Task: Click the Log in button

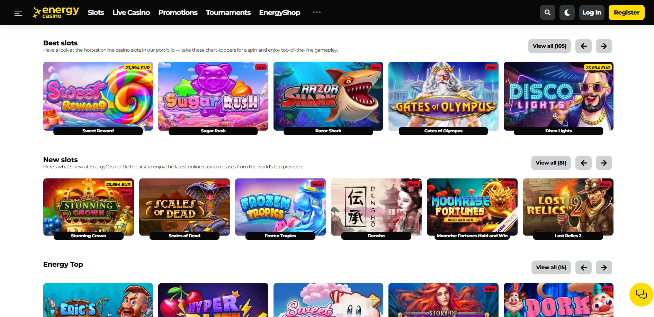Action: coord(592,12)
